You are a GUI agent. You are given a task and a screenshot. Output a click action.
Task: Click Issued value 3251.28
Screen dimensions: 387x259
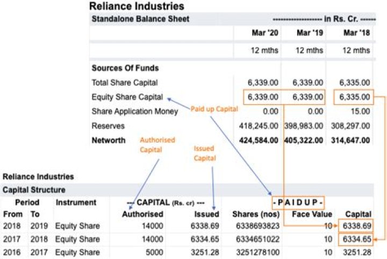[x=205, y=253]
